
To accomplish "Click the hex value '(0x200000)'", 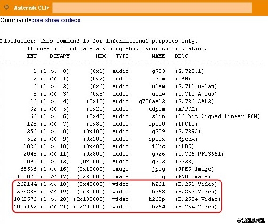I will tap(89, 207).
